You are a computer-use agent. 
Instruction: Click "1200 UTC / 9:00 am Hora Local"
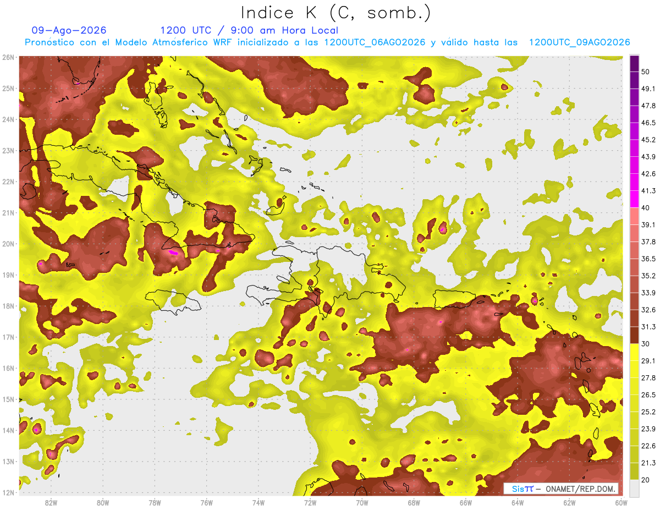(249, 30)
